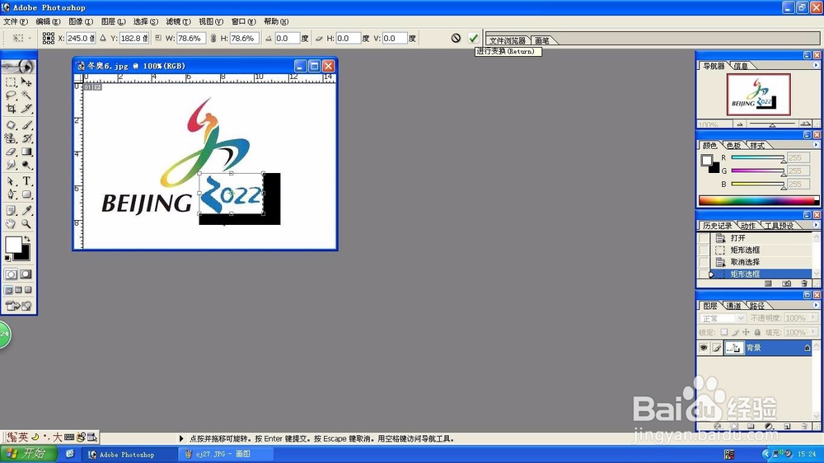This screenshot has width=824, height=463.
Task: Select the Eyedropper tool
Action: (x=26, y=211)
